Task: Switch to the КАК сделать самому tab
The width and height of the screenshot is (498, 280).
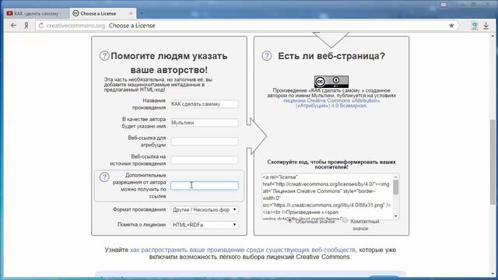Action: (x=37, y=14)
